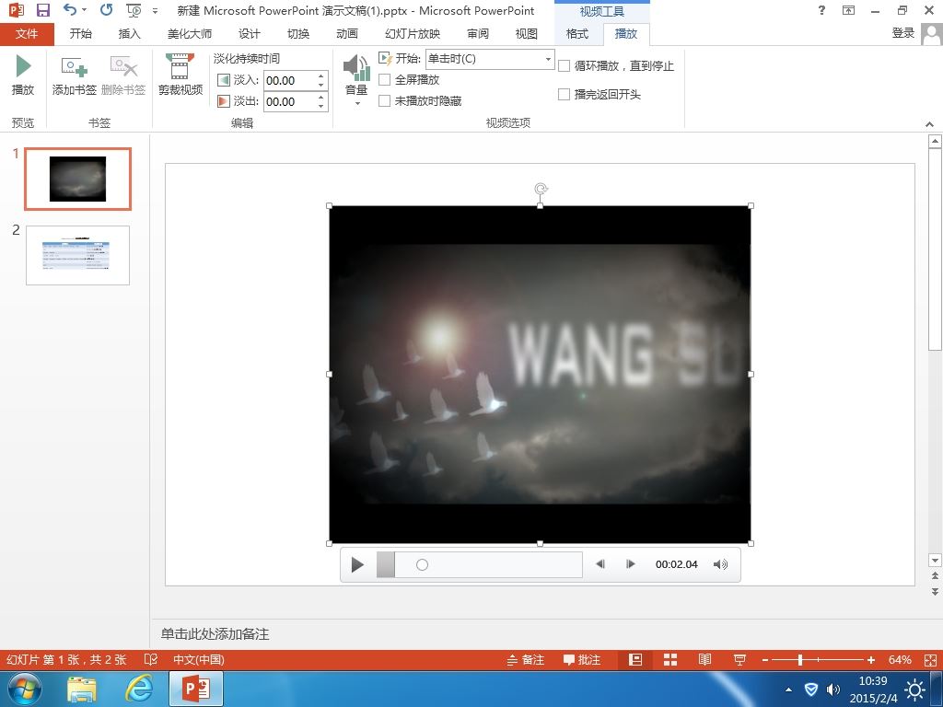Click the PowerPoint Help question mark
943x707 pixels.
pos(821,10)
